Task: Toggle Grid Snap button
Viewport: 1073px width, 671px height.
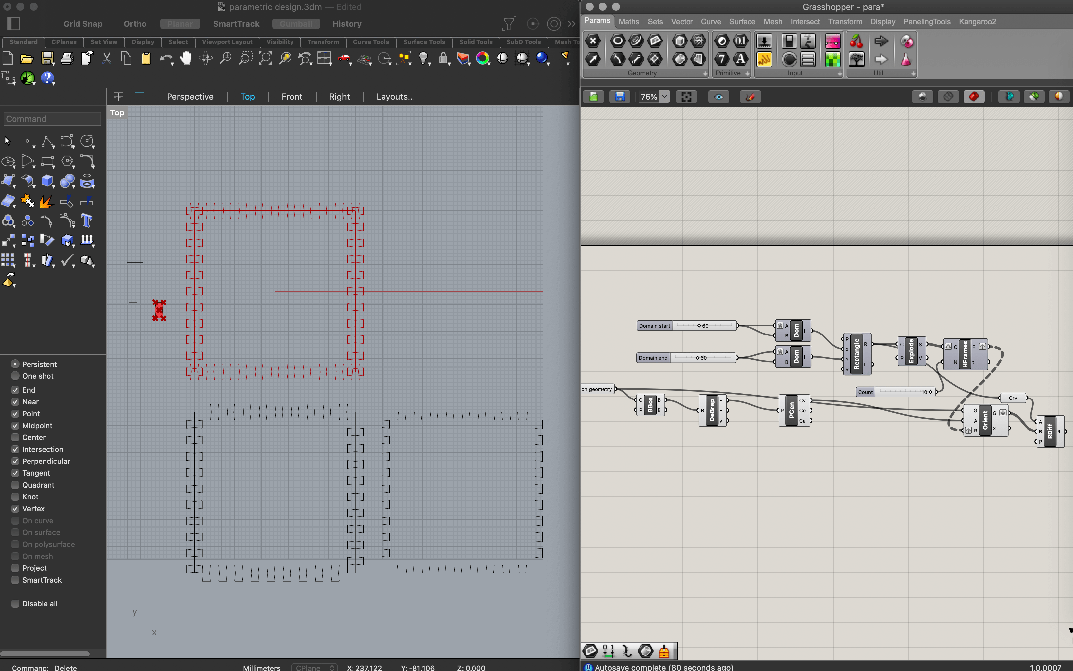Action: [x=83, y=24]
